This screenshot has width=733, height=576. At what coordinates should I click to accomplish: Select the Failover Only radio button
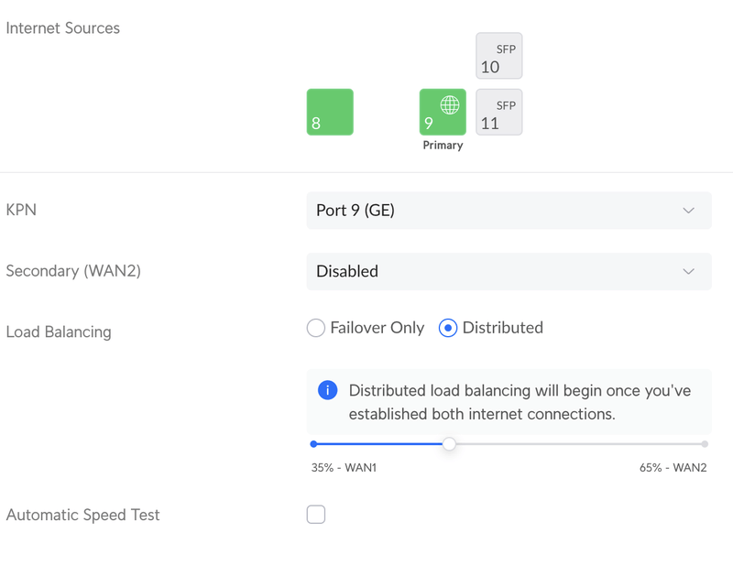point(316,328)
